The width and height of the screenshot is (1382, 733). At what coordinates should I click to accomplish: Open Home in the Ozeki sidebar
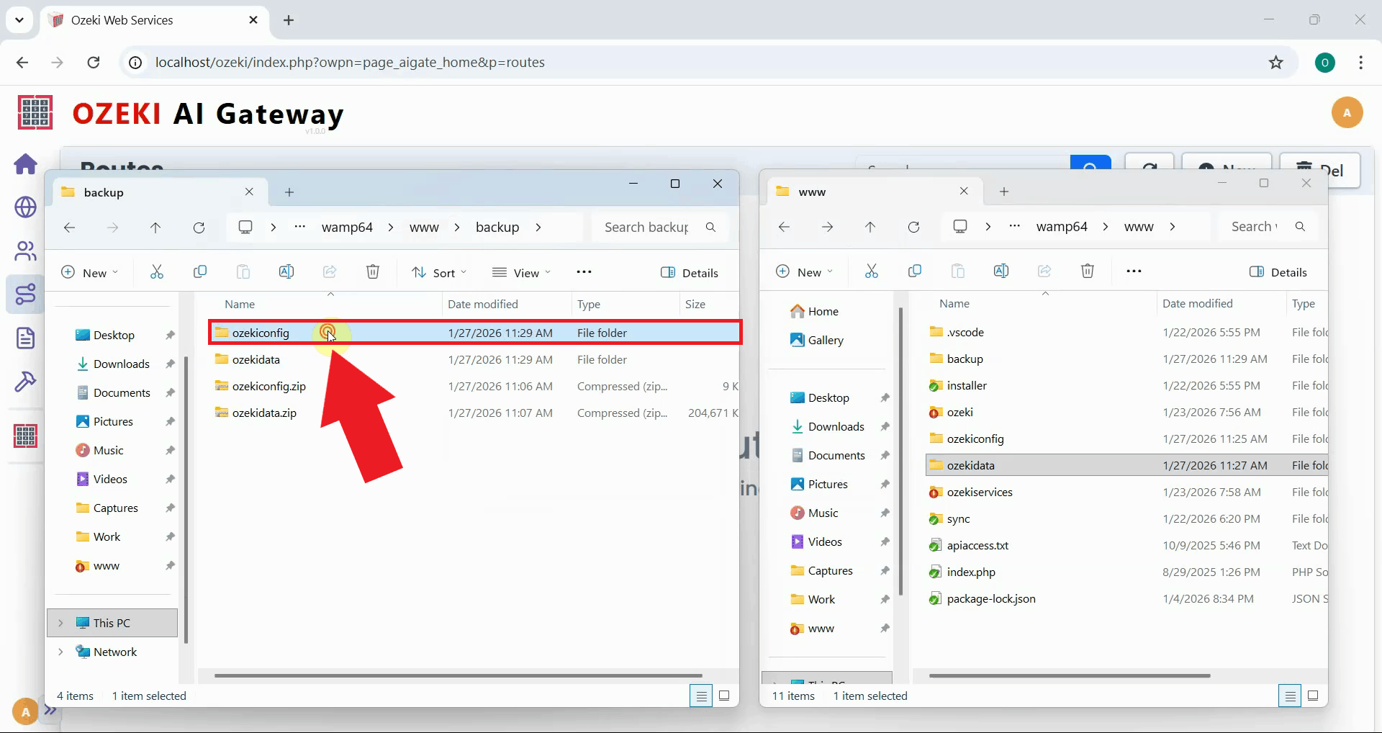tap(26, 164)
